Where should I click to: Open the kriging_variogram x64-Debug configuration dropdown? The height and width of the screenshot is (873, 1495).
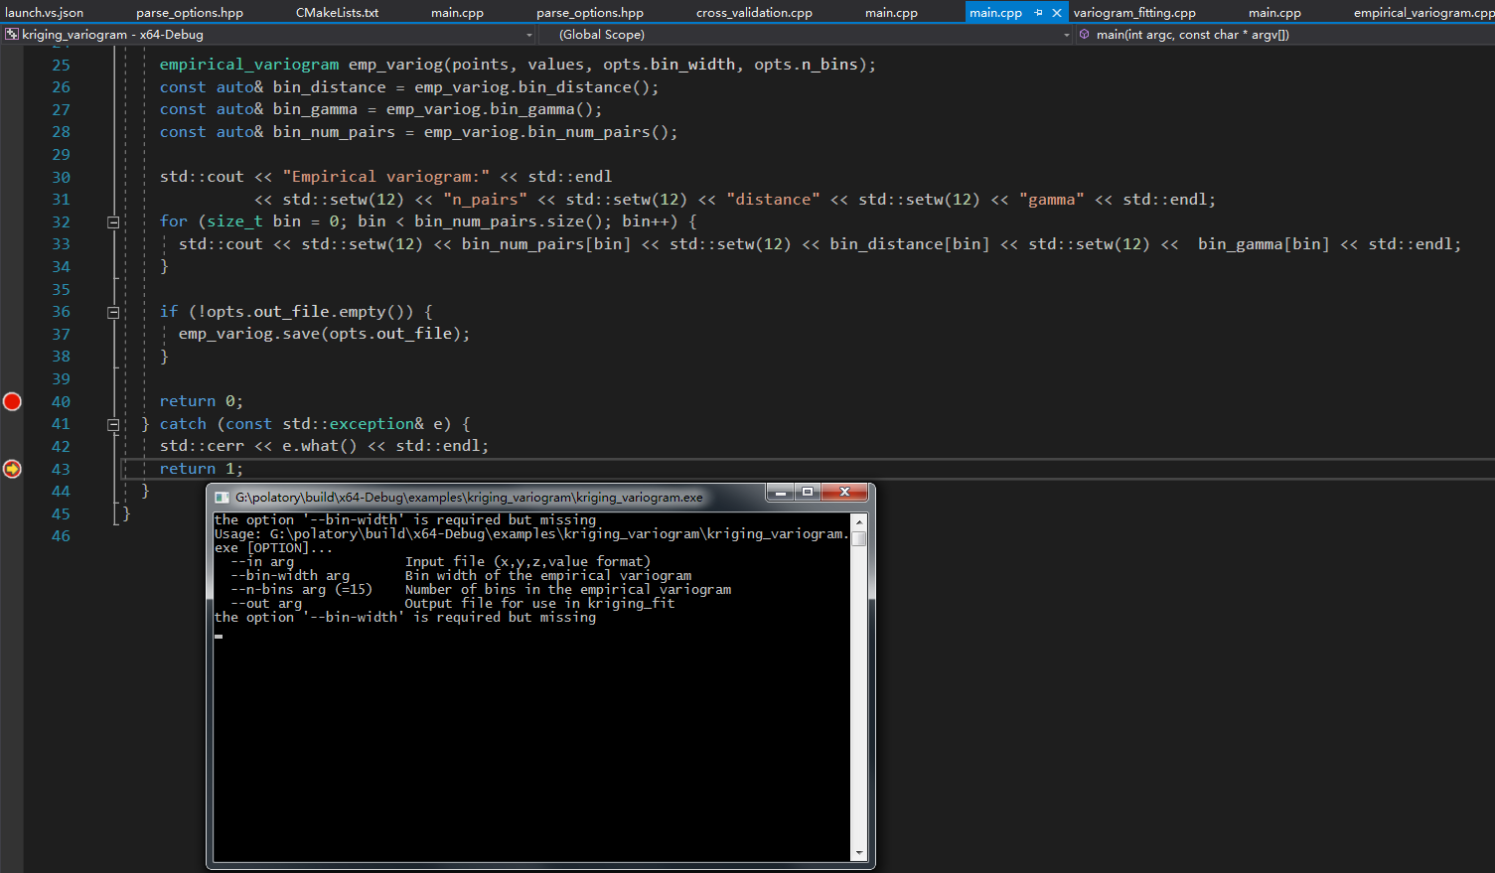click(x=529, y=34)
